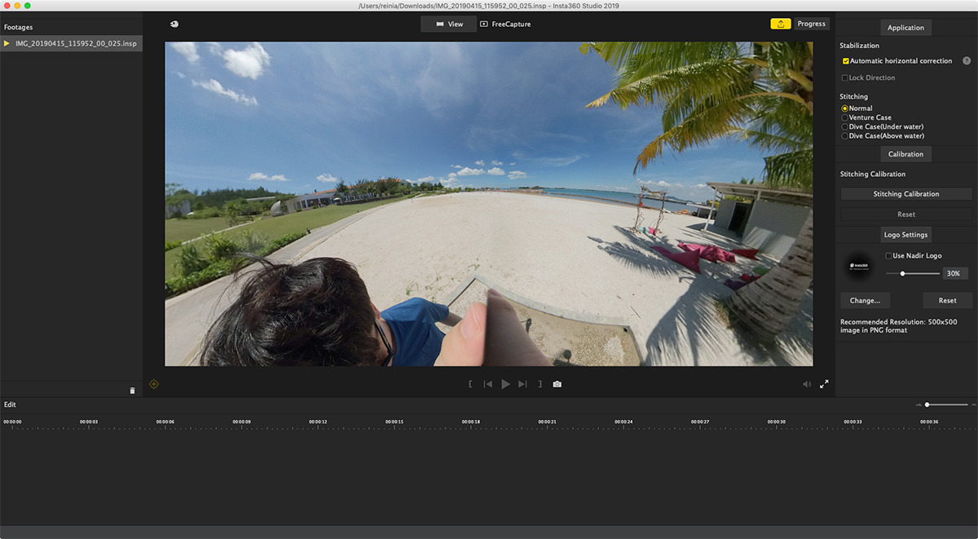The width and height of the screenshot is (978, 539).
Task: Click the Stabilization heading text
Action: point(860,46)
